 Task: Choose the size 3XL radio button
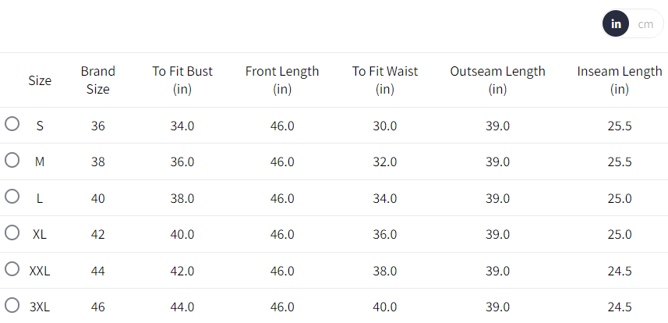point(12,305)
